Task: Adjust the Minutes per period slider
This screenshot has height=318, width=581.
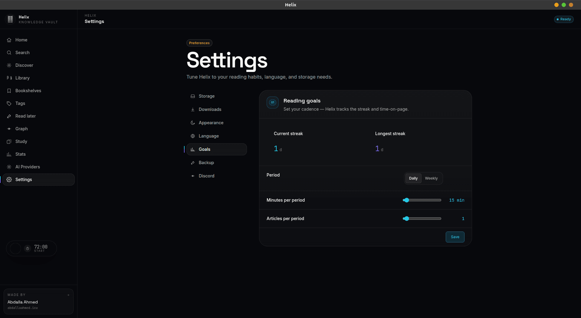Action: [x=422, y=200]
